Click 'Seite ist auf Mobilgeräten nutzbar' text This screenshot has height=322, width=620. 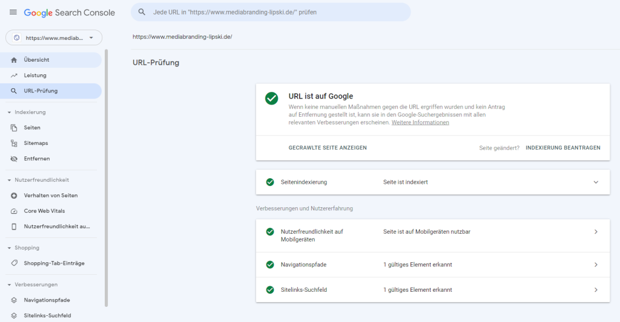tap(427, 231)
